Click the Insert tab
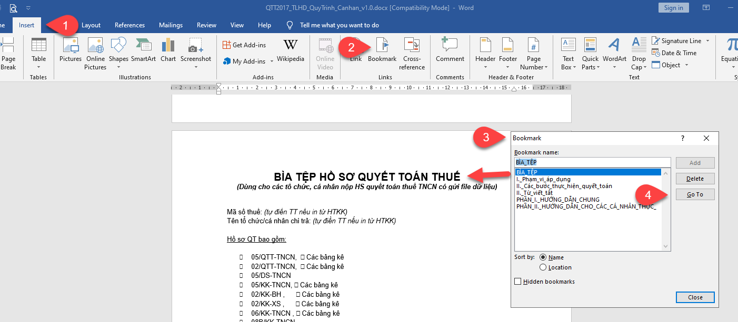738x322 pixels. point(27,25)
